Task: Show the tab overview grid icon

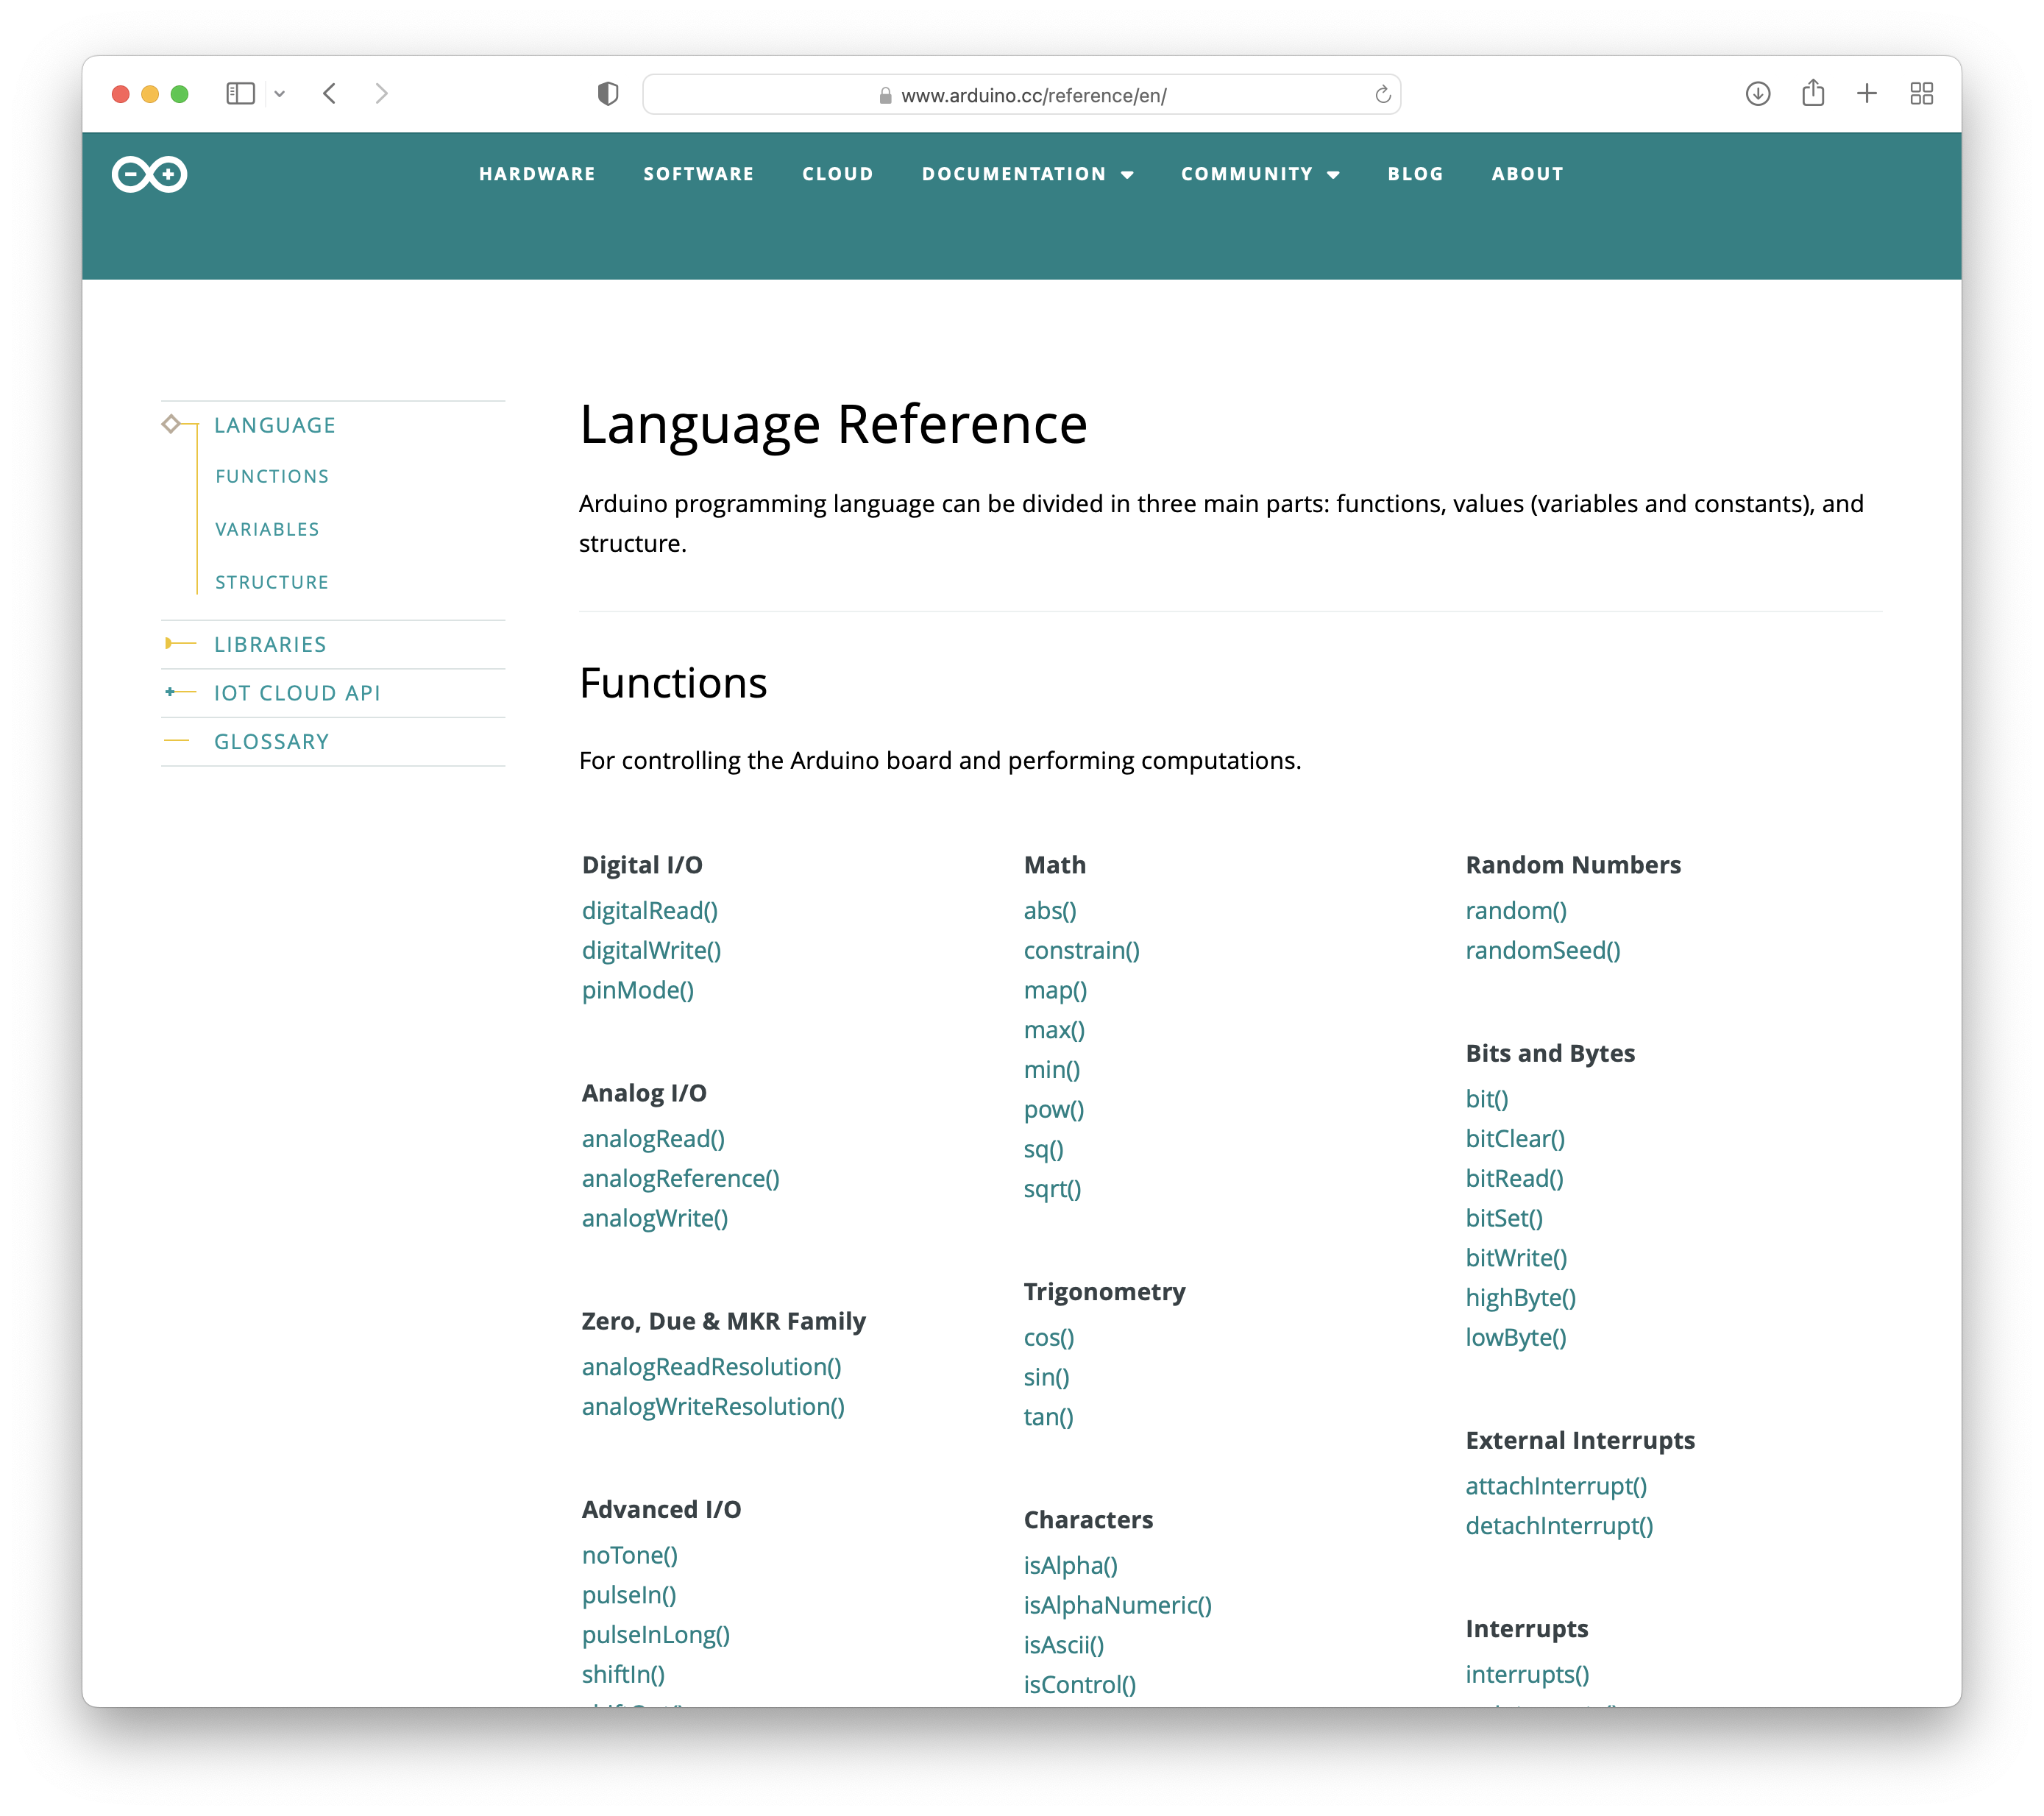Action: click(1922, 94)
